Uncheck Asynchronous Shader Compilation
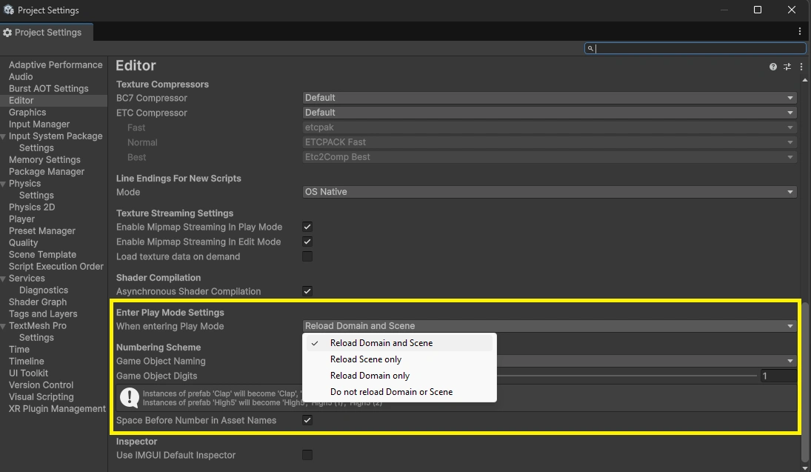This screenshot has width=811, height=472. pos(307,291)
